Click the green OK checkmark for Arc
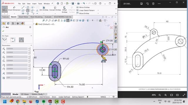 3,31
